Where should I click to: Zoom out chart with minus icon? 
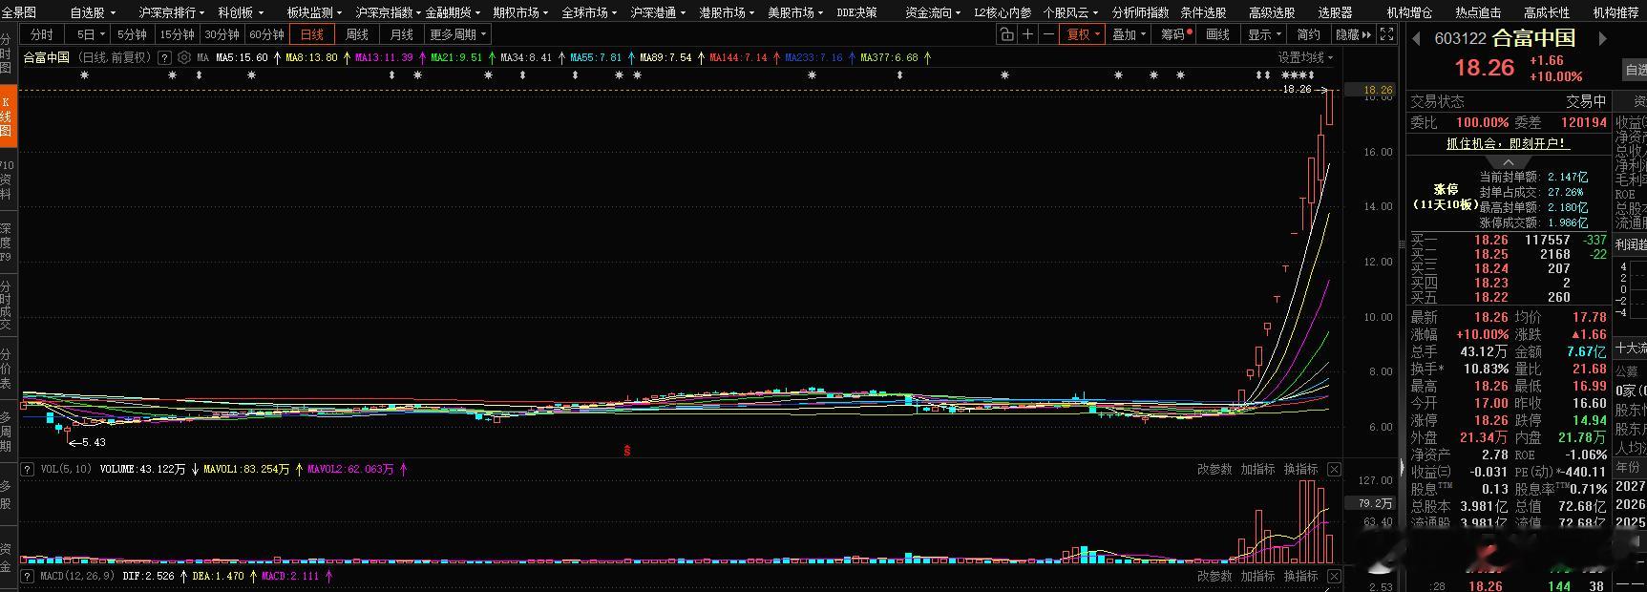click(x=1048, y=34)
